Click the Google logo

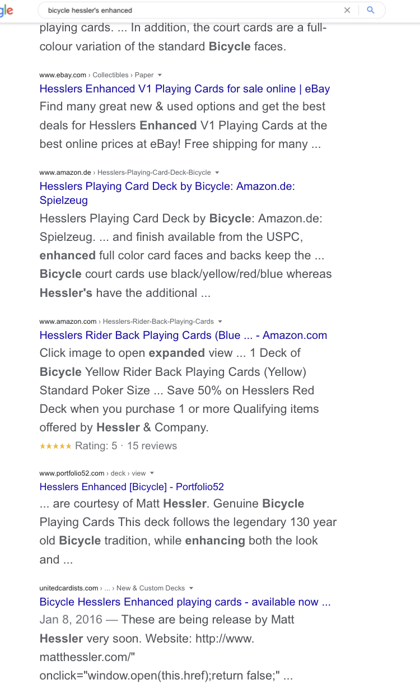7,11
